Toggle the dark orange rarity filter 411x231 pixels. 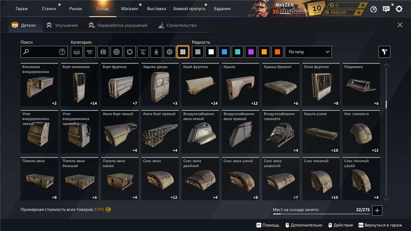coord(277,52)
